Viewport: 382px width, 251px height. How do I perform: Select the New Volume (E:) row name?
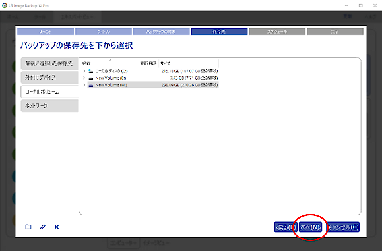coord(111,78)
